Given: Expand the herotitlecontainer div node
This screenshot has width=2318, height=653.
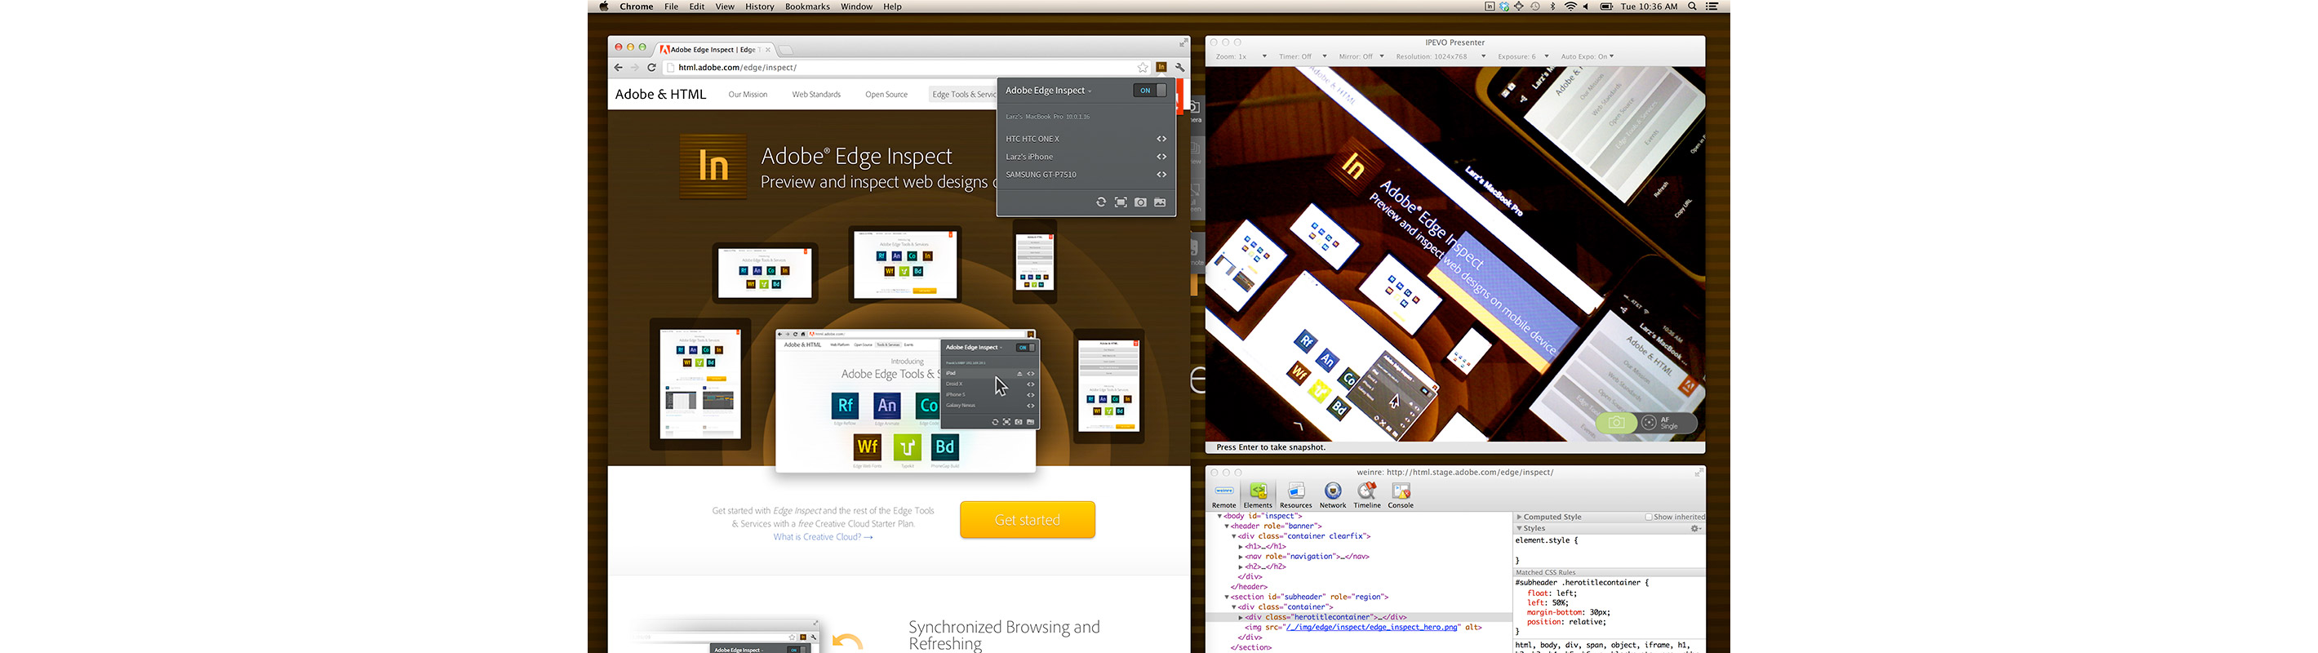Looking at the screenshot, I should pos(1241,617).
